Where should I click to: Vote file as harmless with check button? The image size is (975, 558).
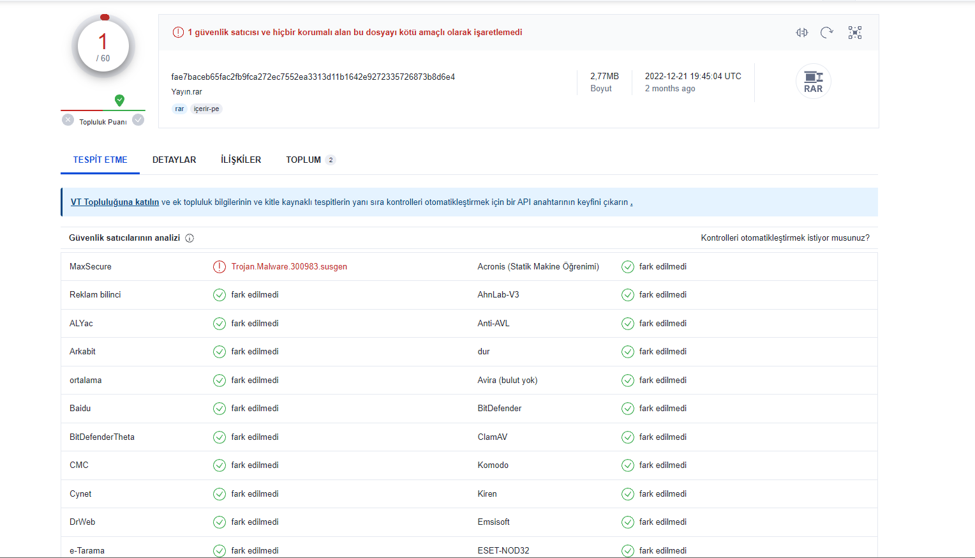click(x=138, y=120)
